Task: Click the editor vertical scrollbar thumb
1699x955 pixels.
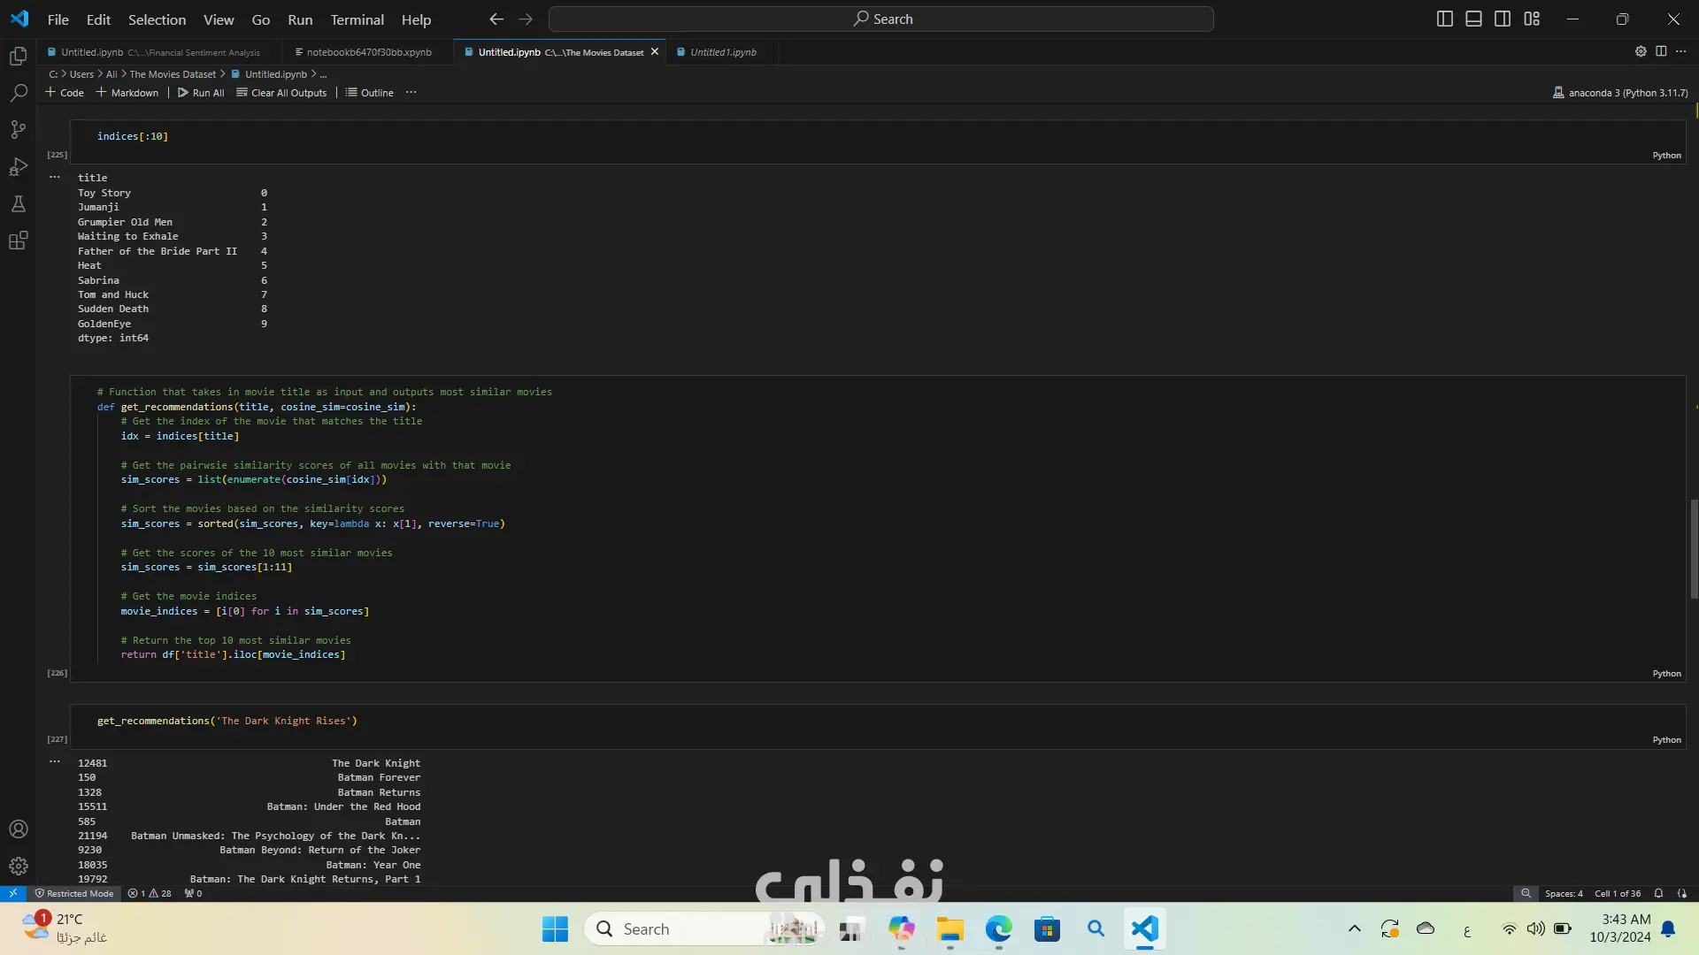Action: (1694, 548)
